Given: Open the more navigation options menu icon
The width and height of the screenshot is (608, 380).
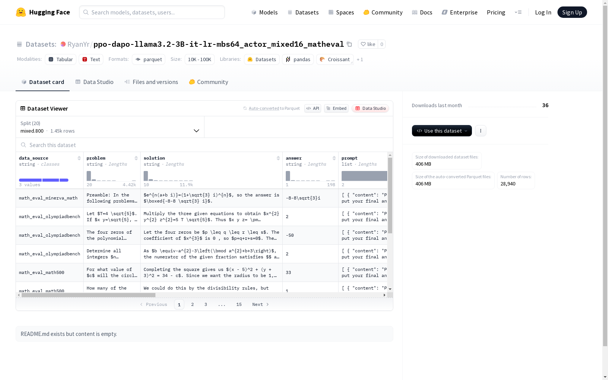Looking at the screenshot, I should point(518,12).
